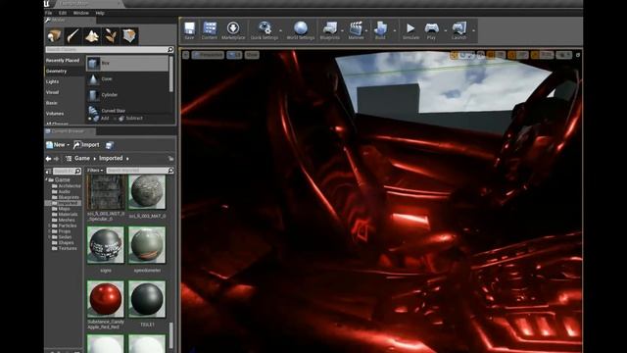Viewport: 627px width, 353px height.
Task: Click the Content Browser forward arrow
Action: click(x=57, y=159)
